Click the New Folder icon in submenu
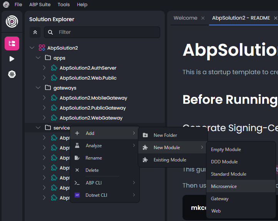Screen dimensions: 278x221 coord(145,135)
